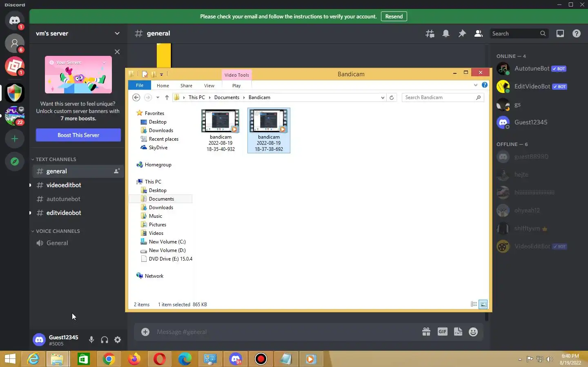Open the File tab in Explorer

(x=140, y=85)
